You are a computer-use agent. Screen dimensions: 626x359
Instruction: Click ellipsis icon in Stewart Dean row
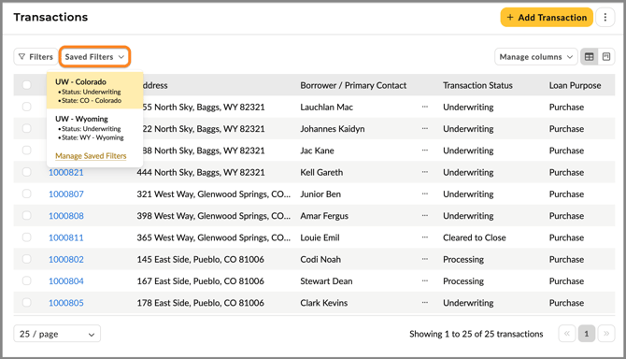[x=425, y=281]
